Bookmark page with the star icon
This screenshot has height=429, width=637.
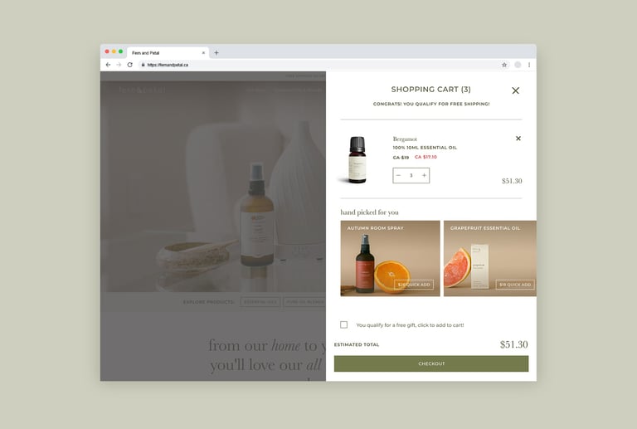coord(504,65)
